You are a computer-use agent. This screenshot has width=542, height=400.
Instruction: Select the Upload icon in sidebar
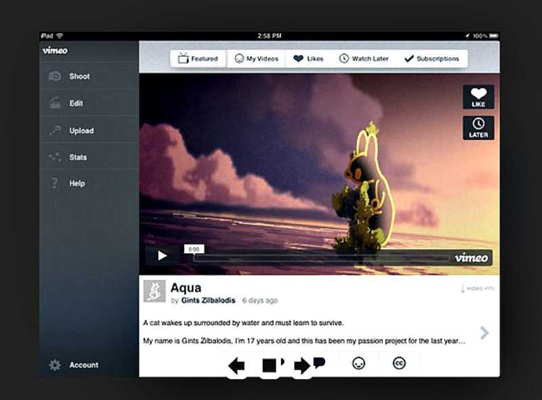tap(55, 131)
